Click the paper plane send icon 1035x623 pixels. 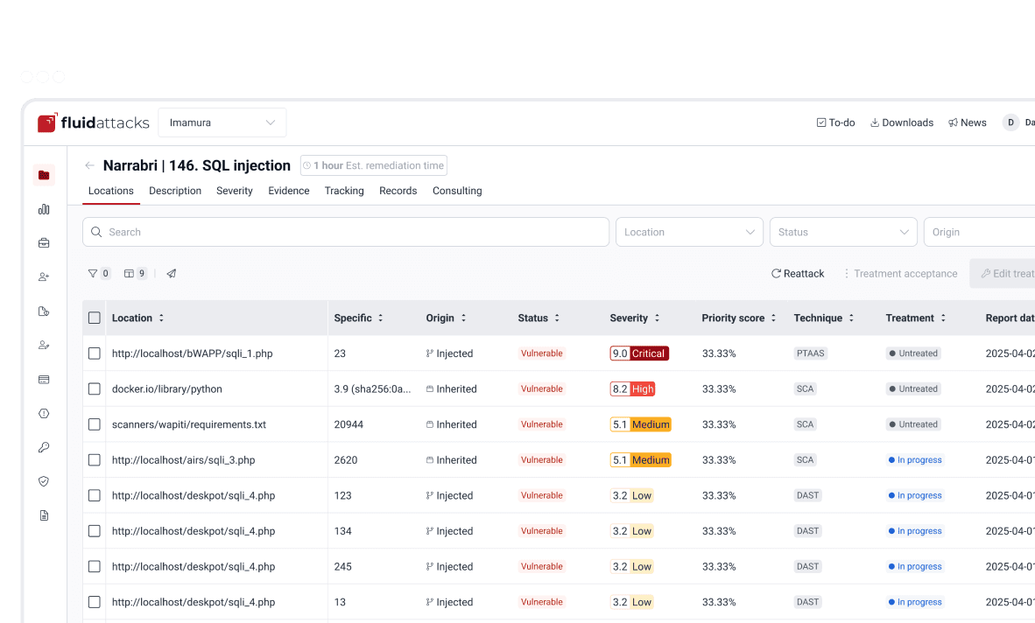point(171,274)
